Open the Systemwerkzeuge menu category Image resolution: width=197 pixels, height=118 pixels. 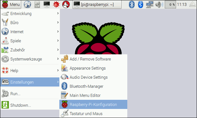30,59
